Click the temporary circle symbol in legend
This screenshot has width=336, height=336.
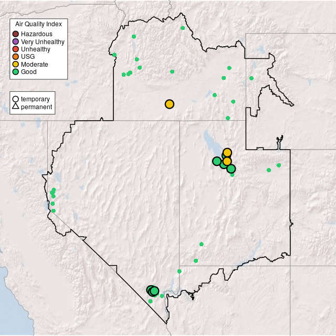(16, 99)
